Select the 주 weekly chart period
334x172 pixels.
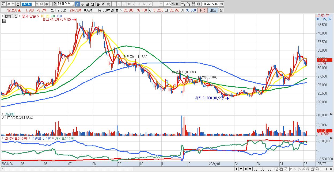(x=82, y=4)
